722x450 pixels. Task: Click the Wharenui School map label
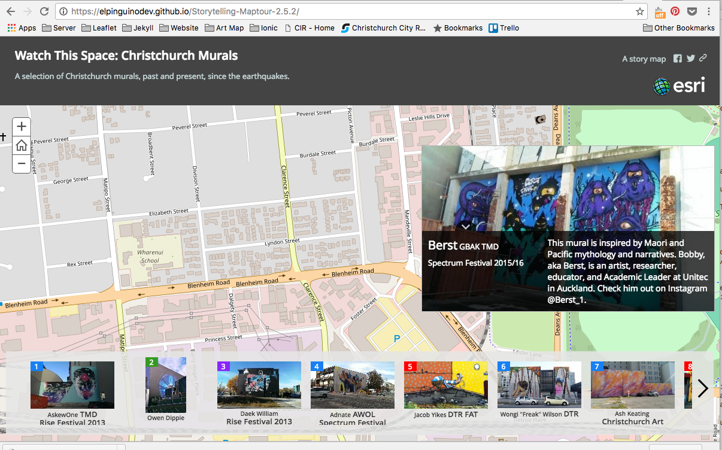click(149, 256)
